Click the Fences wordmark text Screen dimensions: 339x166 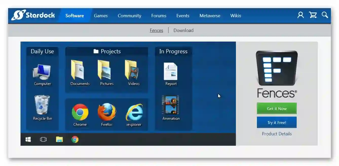coord(277,93)
